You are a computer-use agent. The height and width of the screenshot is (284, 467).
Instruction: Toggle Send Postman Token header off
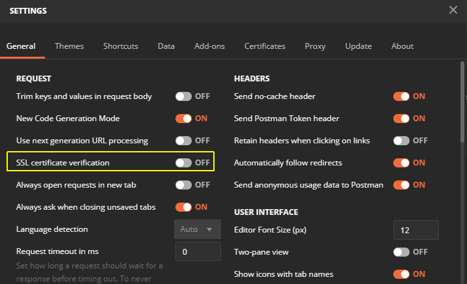point(401,119)
